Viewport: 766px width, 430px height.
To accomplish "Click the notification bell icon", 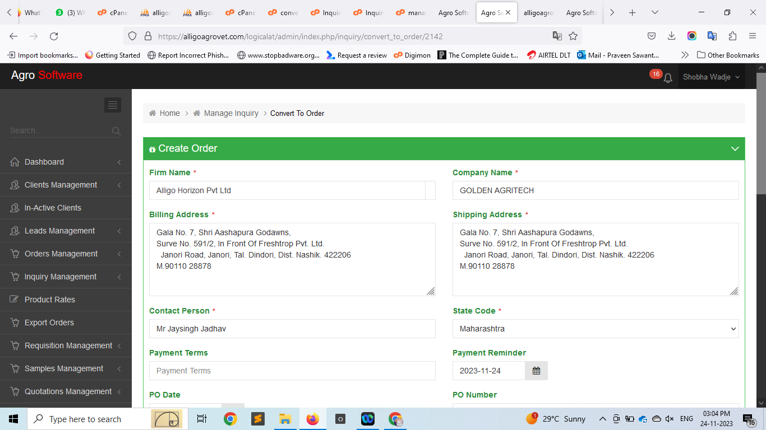I will (667, 78).
